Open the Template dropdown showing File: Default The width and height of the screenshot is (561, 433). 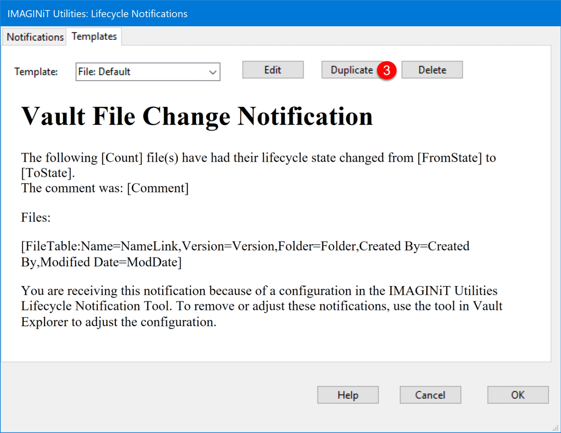[x=148, y=71]
